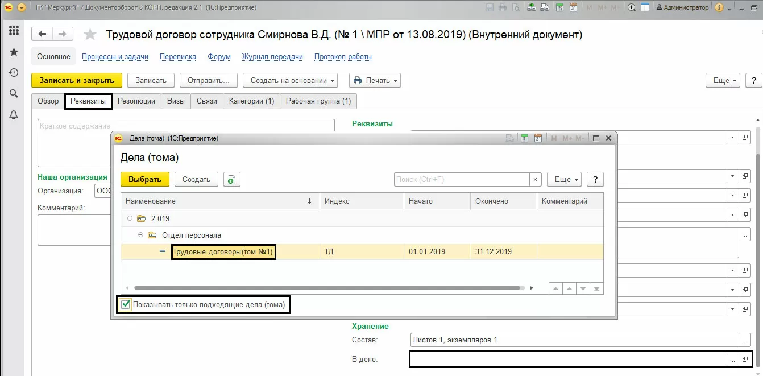Collapse the Отдел персонала tree folder
763x376 pixels.
(x=140, y=235)
